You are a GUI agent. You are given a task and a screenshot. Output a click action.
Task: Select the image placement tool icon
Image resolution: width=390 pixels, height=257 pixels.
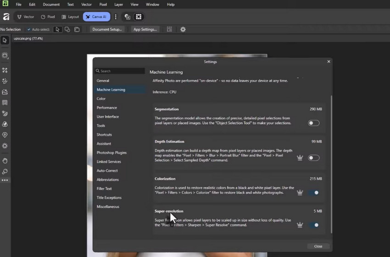(5, 92)
